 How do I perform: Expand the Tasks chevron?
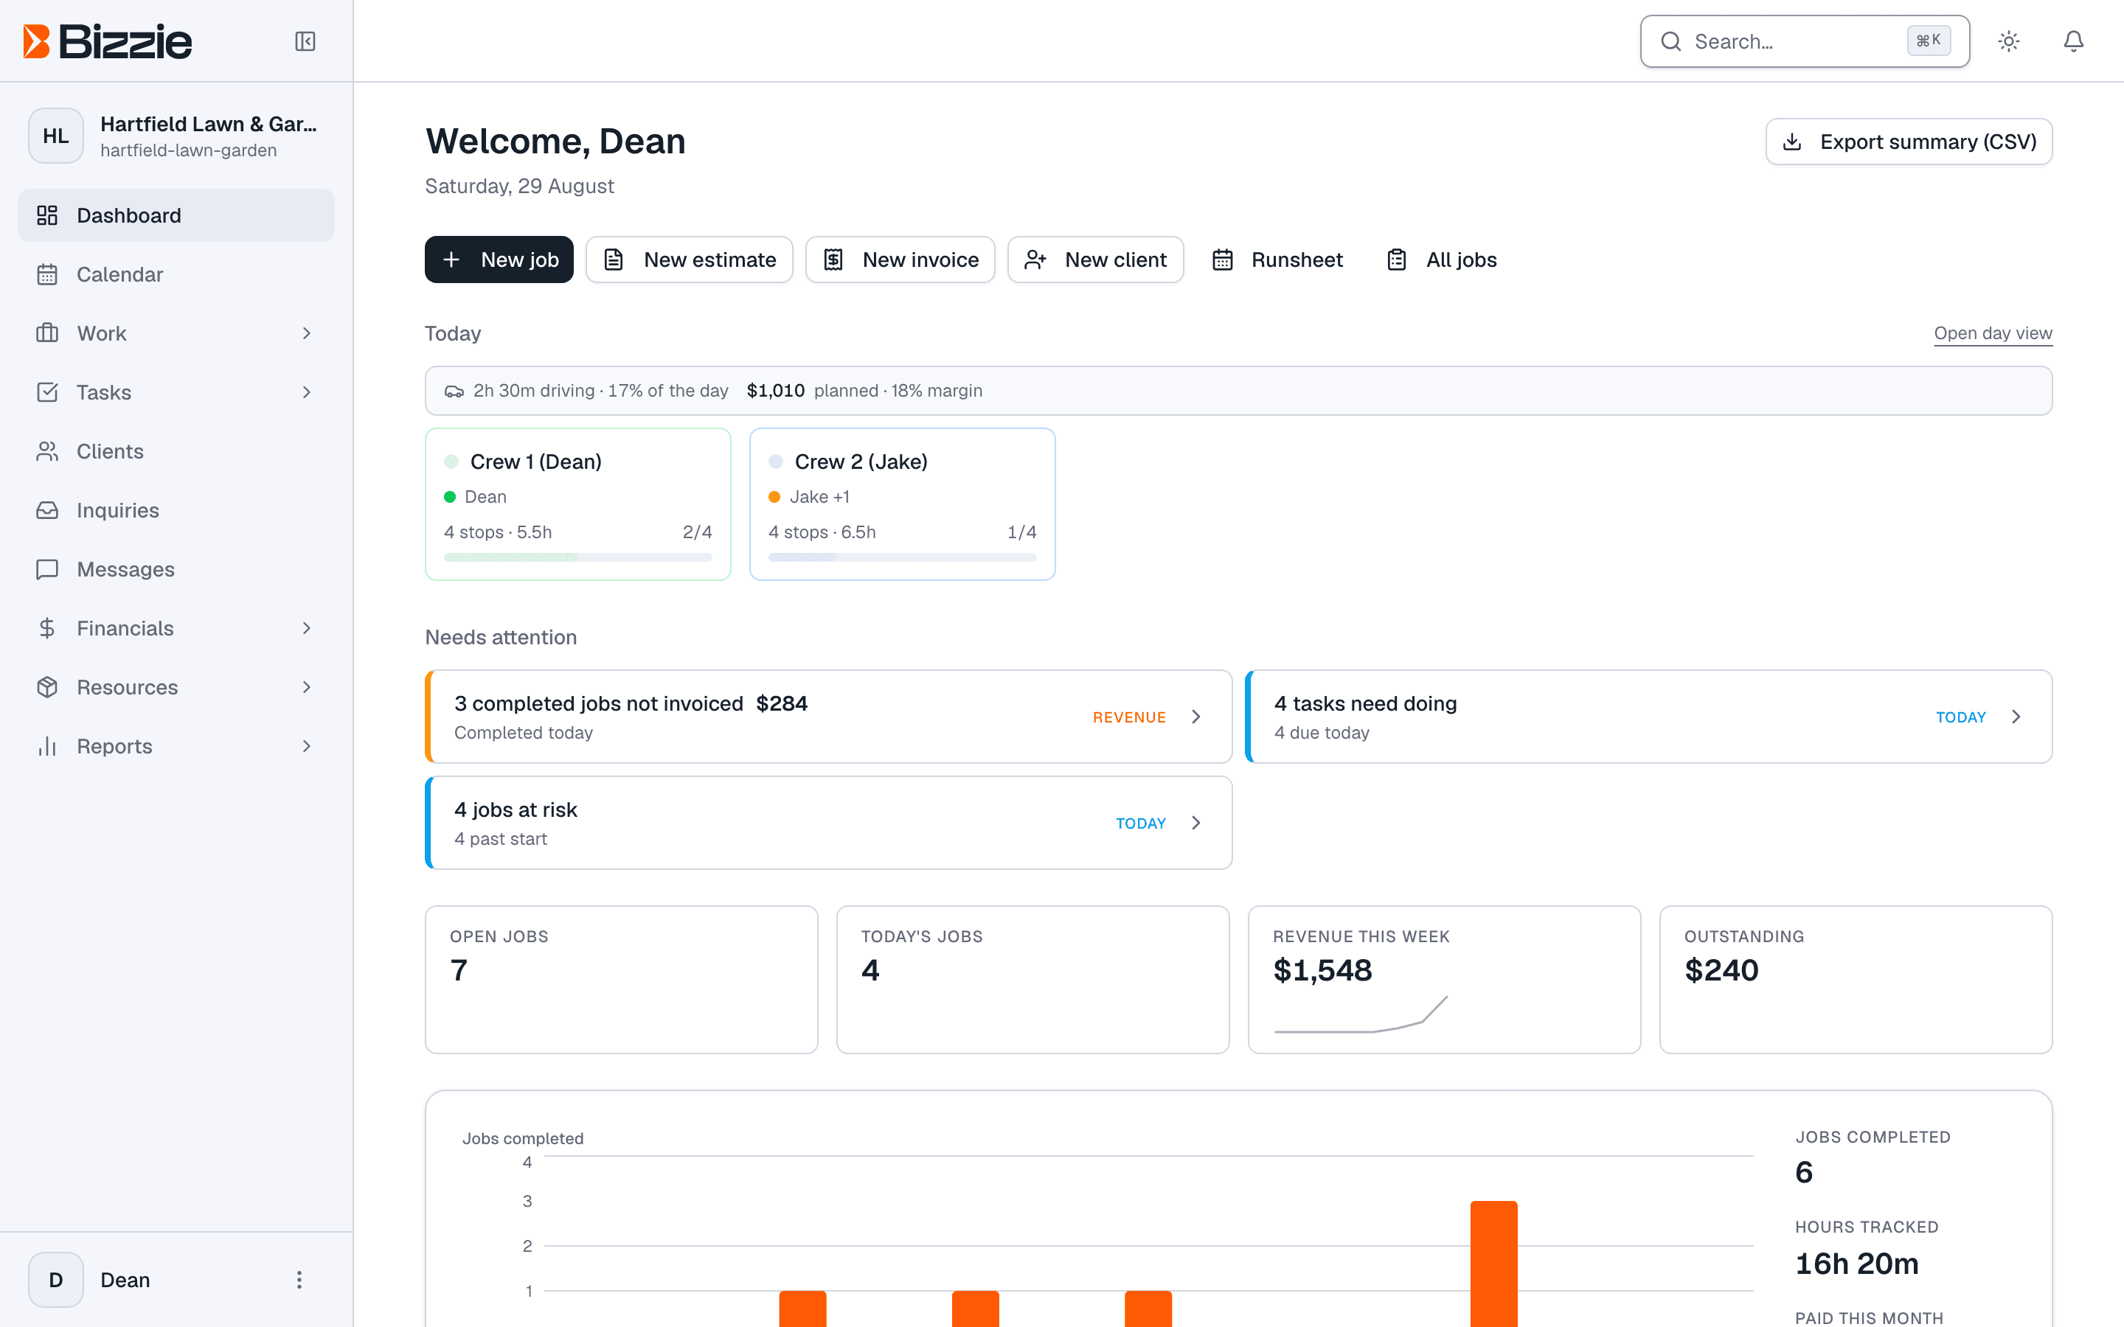(306, 392)
